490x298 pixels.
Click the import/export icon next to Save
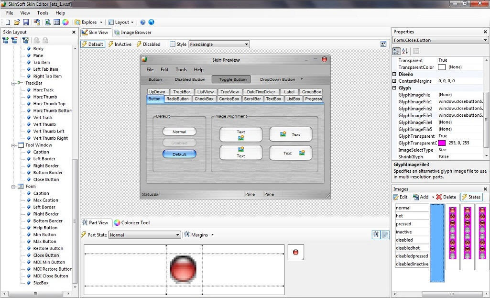coord(37,22)
